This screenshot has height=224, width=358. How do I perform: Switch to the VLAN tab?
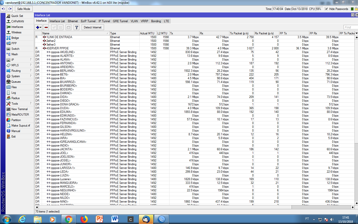click(x=134, y=21)
